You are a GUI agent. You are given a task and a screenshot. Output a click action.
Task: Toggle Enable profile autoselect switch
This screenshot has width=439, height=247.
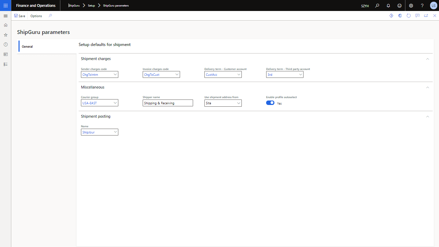pos(270,103)
